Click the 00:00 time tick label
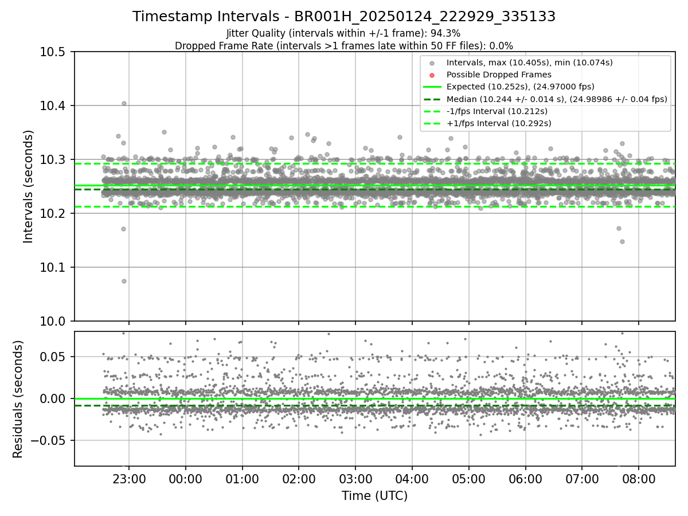The height and width of the screenshot is (516, 688). (x=185, y=479)
